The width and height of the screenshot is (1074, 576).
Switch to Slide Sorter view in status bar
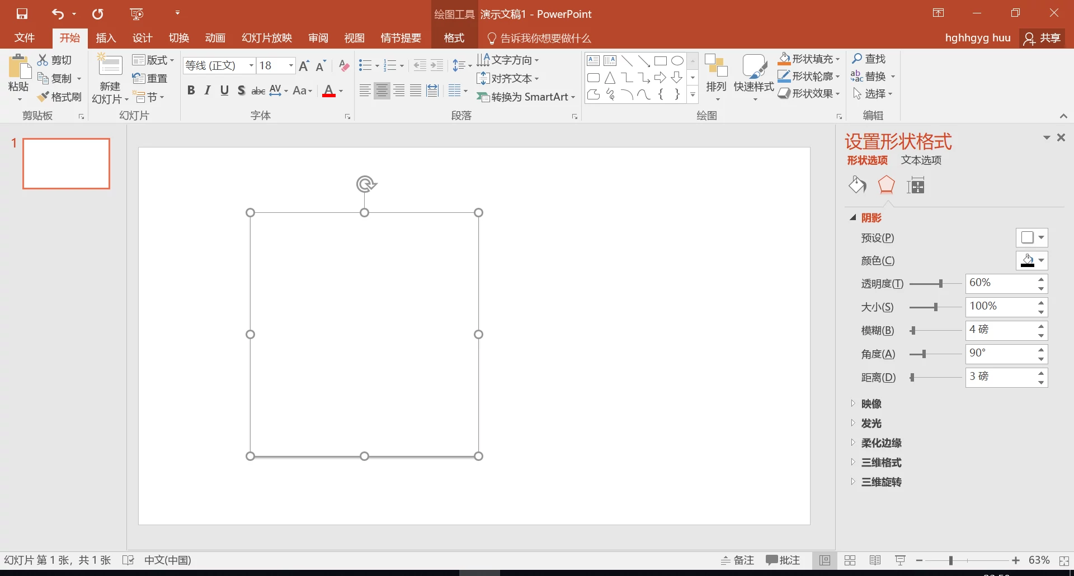(850, 560)
